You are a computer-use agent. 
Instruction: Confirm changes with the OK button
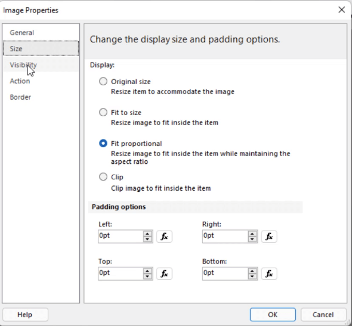(x=273, y=315)
